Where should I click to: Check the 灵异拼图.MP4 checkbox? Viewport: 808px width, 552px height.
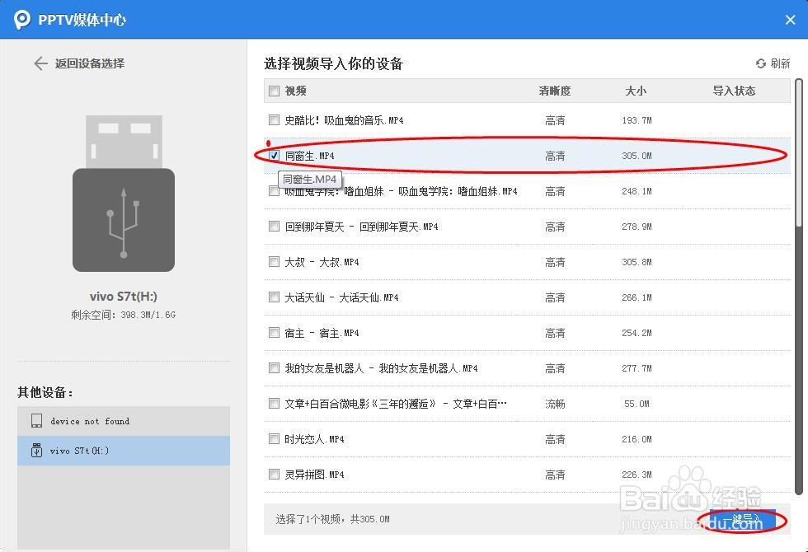[x=274, y=474]
